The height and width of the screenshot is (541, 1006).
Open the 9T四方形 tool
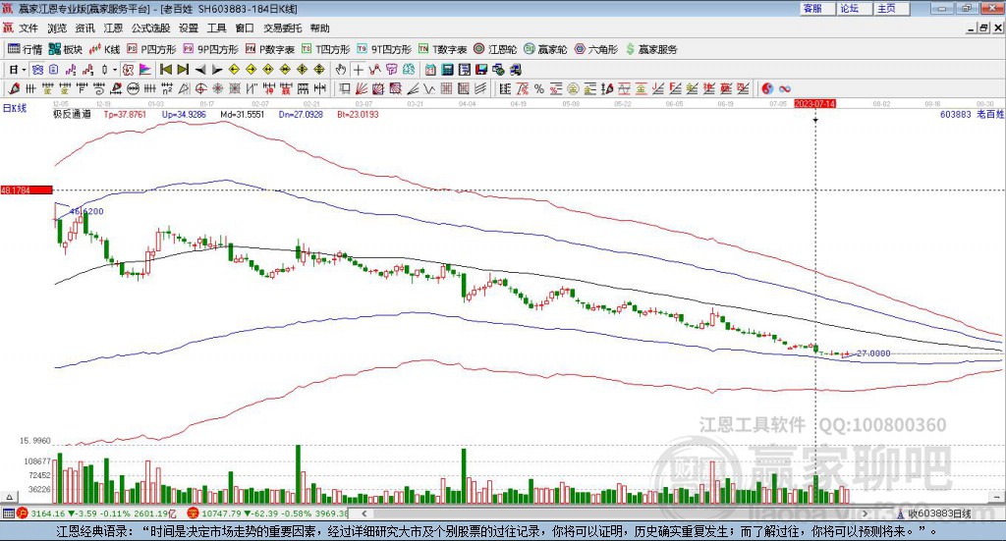(384, 49)
